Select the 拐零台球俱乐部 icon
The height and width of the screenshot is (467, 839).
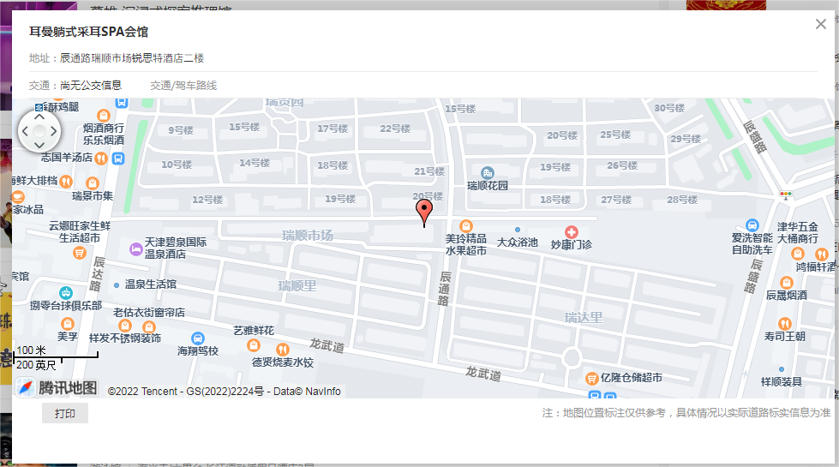coord(66,292)
